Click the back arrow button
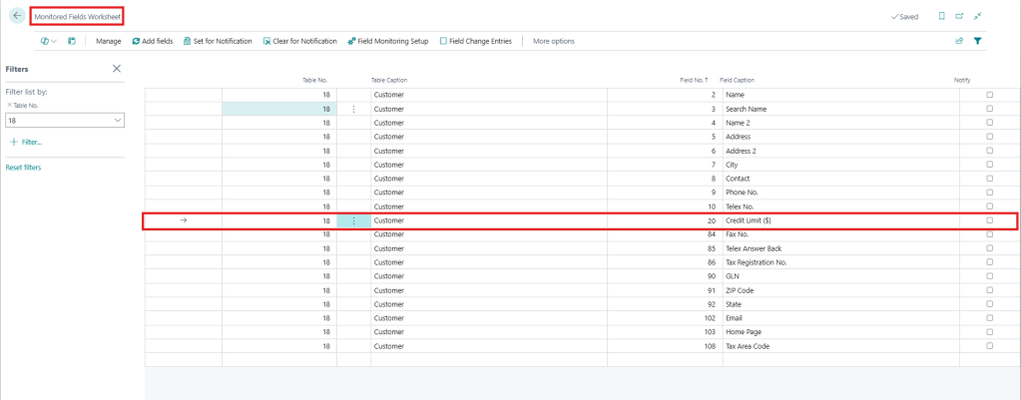Screen dimensions: 1021x400 (x=17, y=17)
